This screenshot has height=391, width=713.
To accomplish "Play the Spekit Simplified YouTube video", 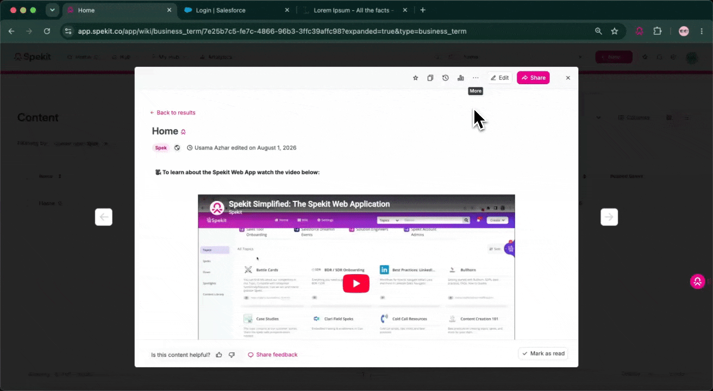I will (x=356, y=283).
